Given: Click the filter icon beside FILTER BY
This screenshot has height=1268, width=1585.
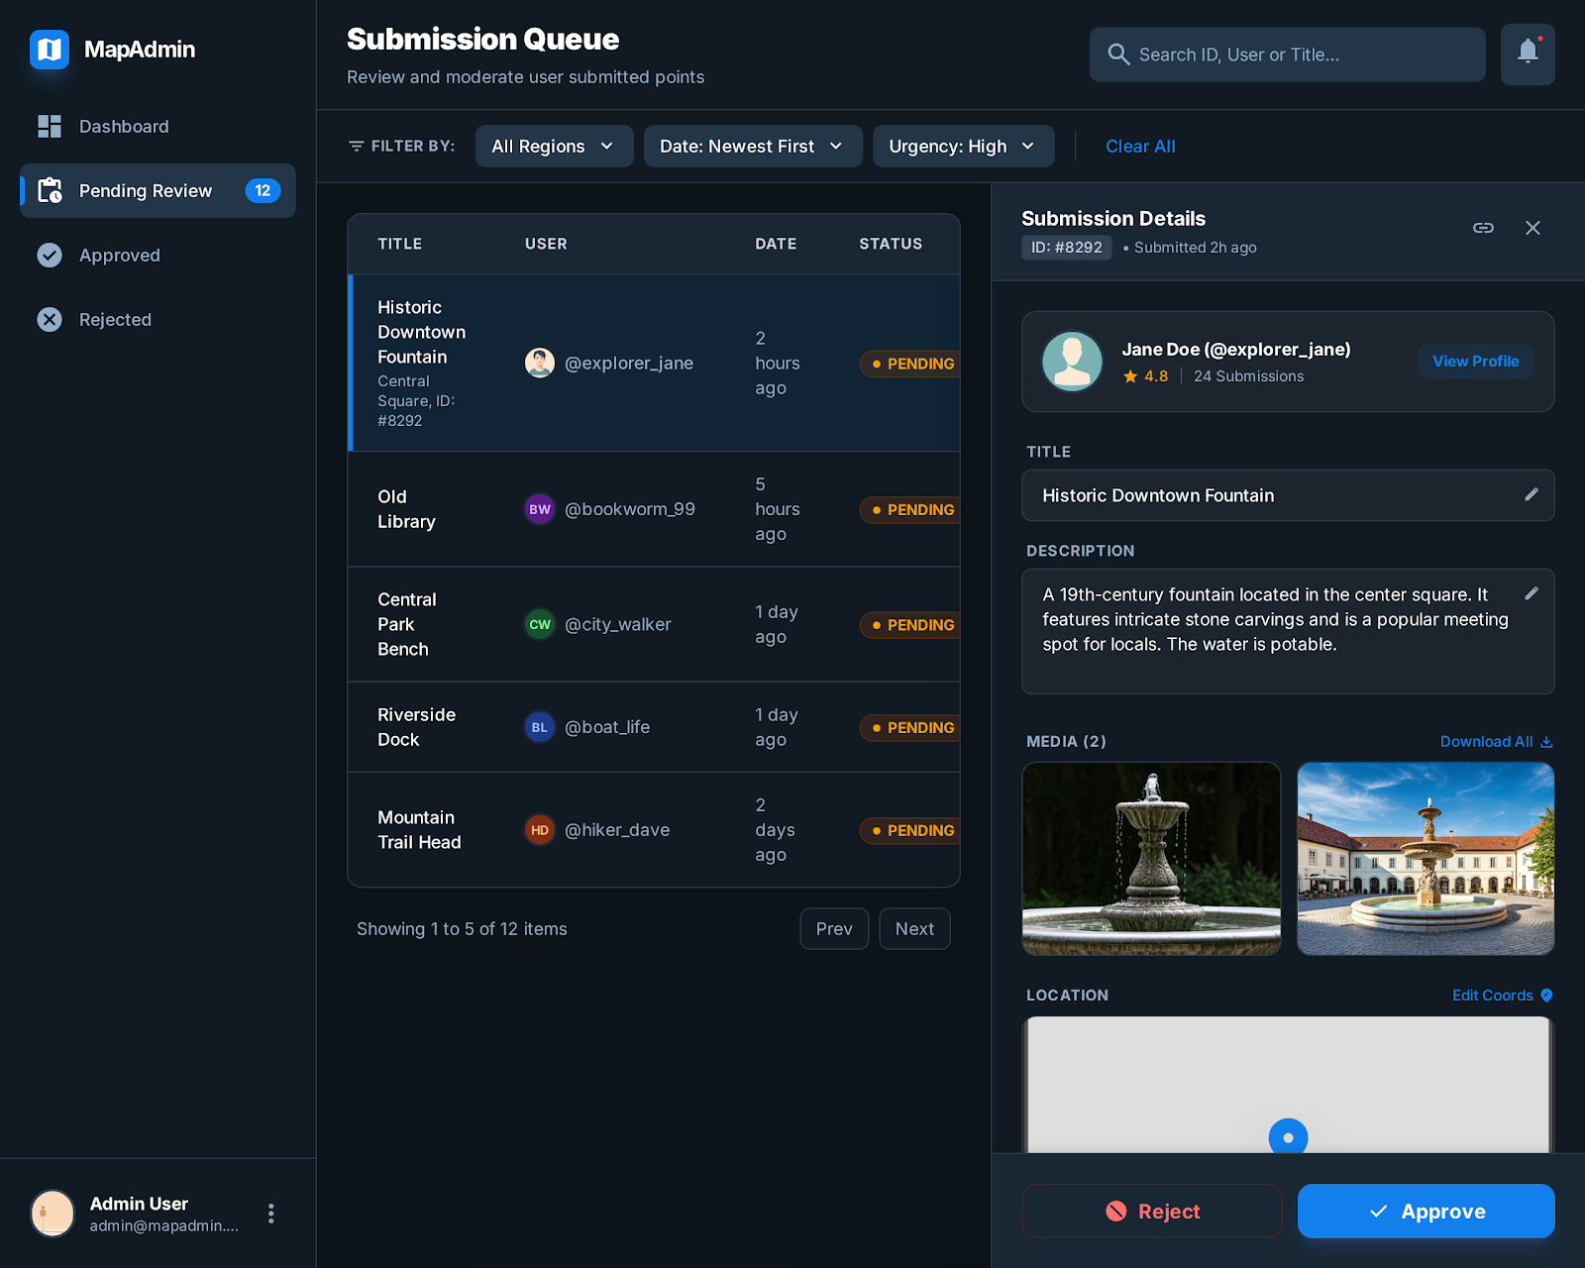Looking at the screenshot, I should pyautogui.click(x=357, y=146).
